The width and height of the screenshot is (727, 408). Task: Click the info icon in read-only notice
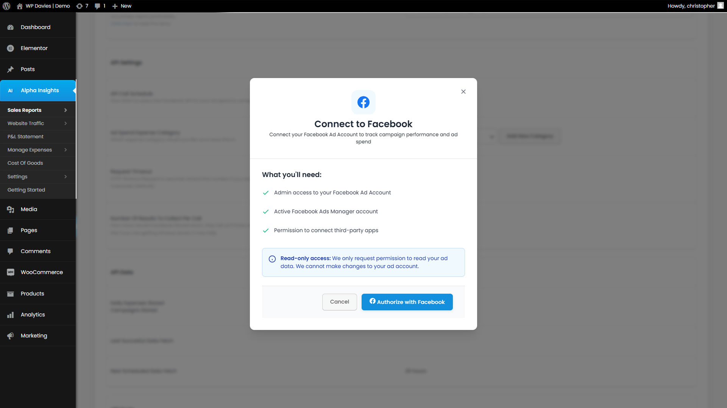tap(272, 259)
